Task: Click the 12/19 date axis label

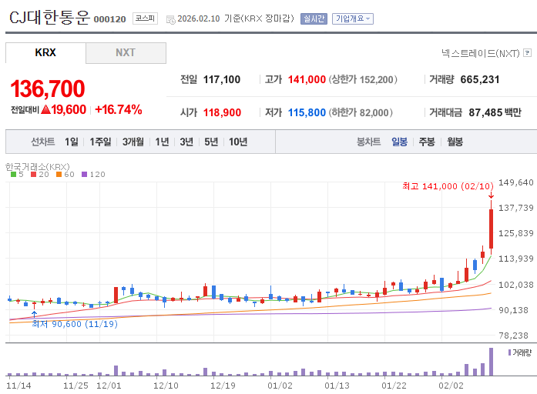Action: [x=223, y=386]
